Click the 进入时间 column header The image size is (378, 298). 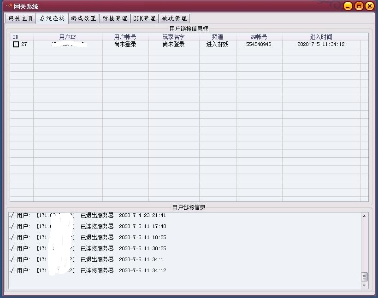point(321,37)
